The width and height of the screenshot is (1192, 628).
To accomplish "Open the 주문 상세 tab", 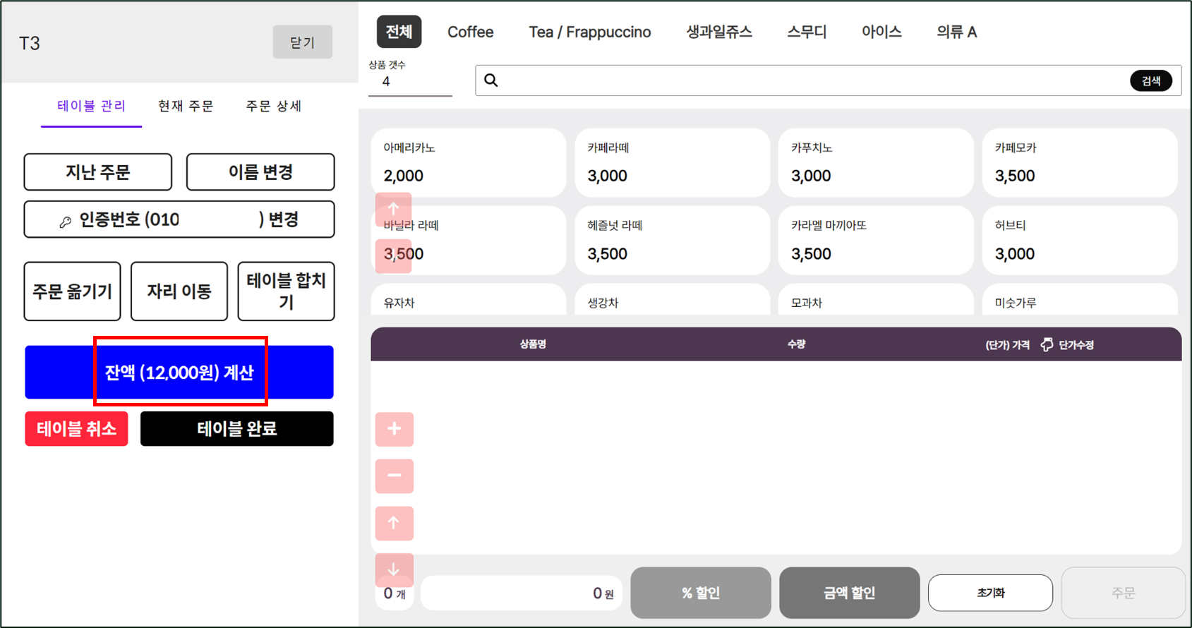I will [x=273, y=106].
